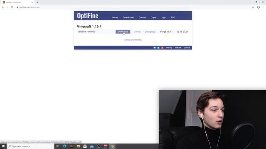This screenshot has width=266, height=149.
Task: Open Microsoft Edge from the taskbar
Action: click(x=65, y=146)
